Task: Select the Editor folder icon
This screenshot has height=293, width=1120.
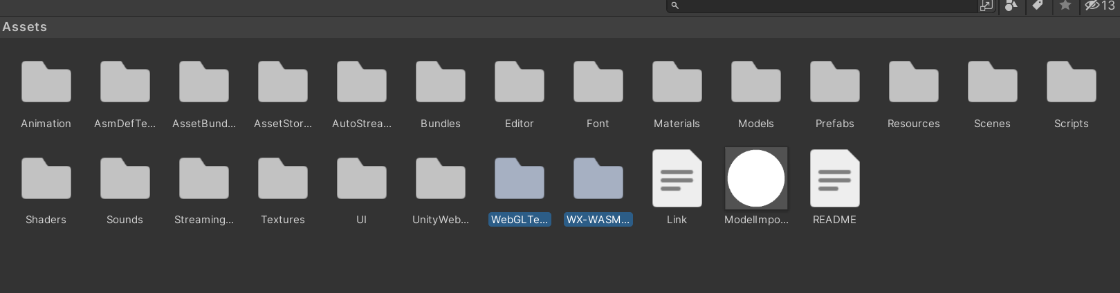Action: [520, 82]
